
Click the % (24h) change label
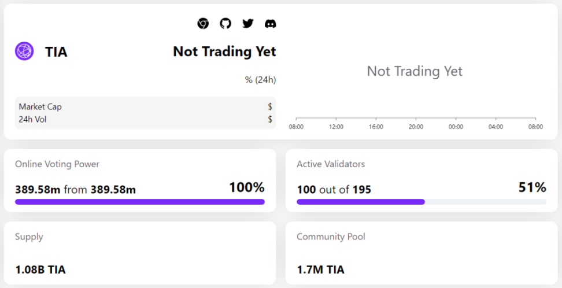[x=260, y=80]
